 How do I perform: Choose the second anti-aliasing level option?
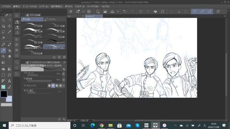click(x=53, y=85)
